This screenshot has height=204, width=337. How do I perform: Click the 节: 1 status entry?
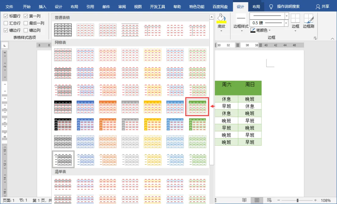(x=23, y=200)
